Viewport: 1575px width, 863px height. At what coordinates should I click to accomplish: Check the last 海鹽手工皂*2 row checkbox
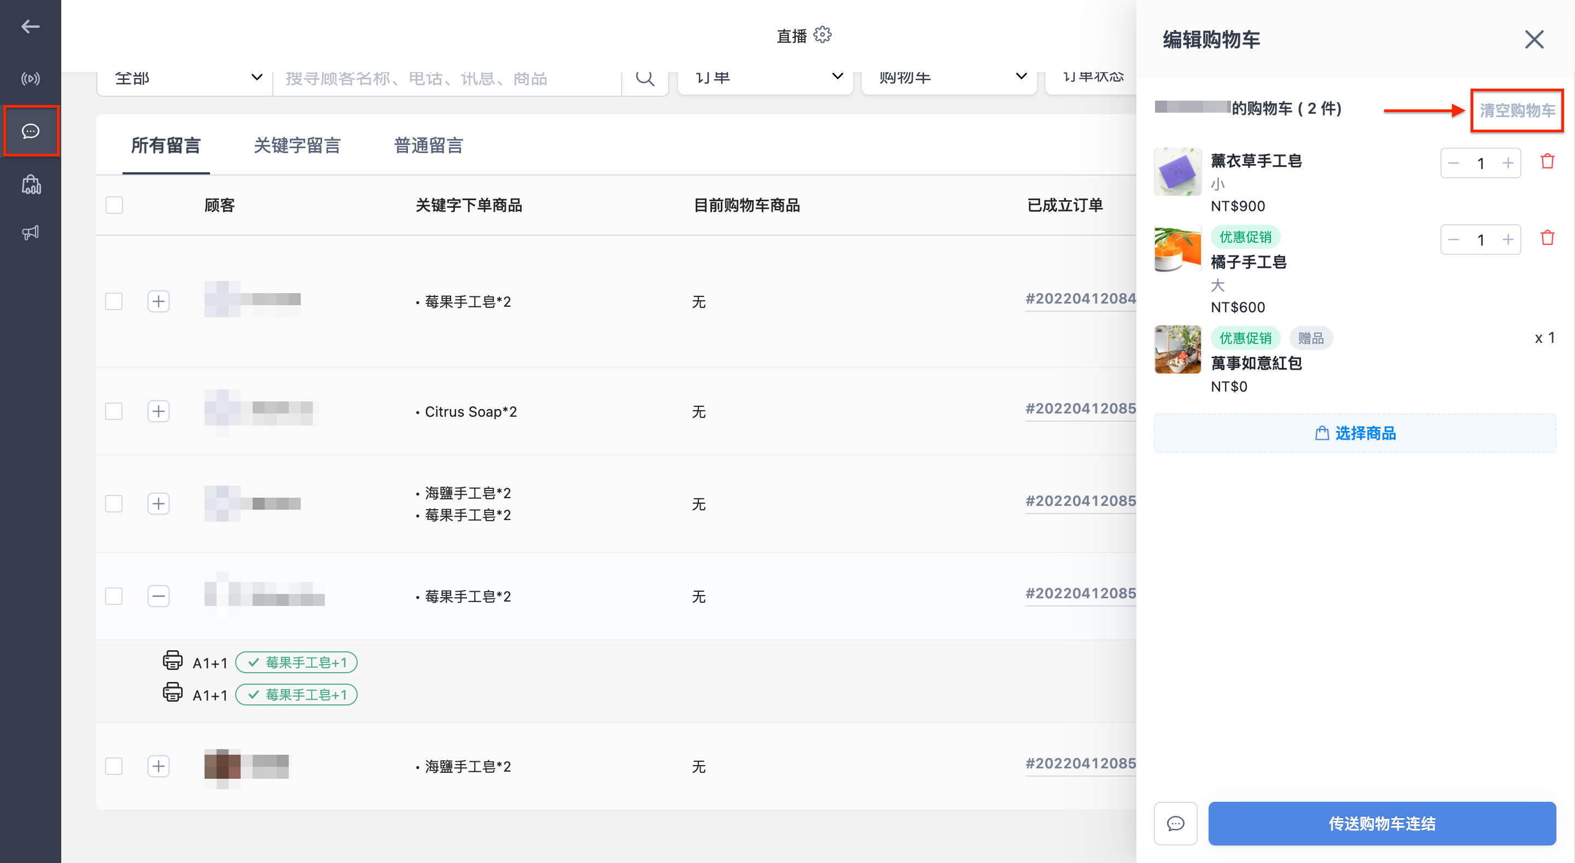[x=114, y=766]
